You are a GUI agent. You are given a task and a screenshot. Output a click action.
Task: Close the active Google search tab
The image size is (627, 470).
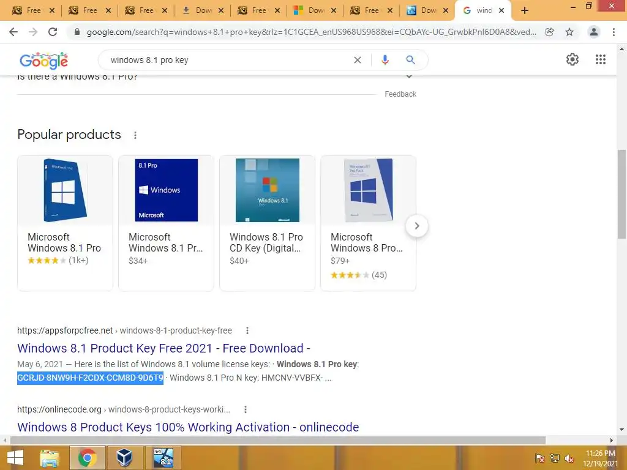pos(501,11)
